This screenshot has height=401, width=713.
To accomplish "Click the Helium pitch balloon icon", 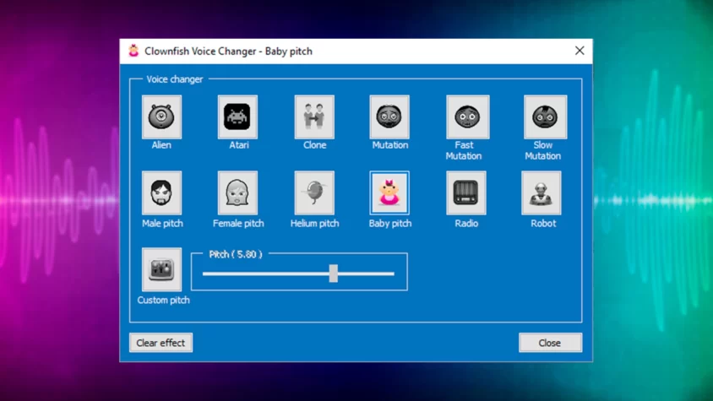I will (314, 192).
